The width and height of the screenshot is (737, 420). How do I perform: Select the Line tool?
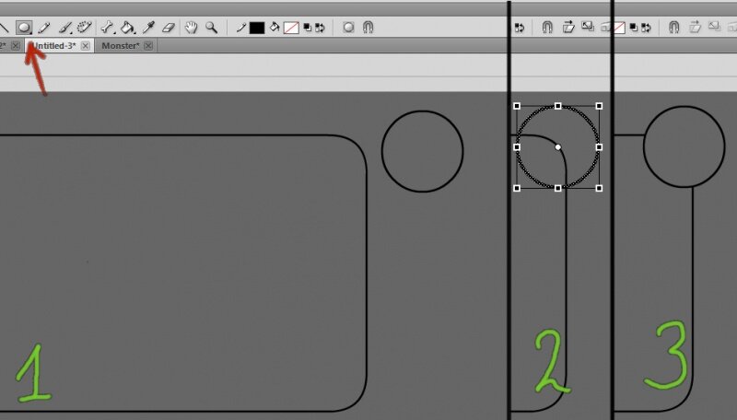(5, 28)
